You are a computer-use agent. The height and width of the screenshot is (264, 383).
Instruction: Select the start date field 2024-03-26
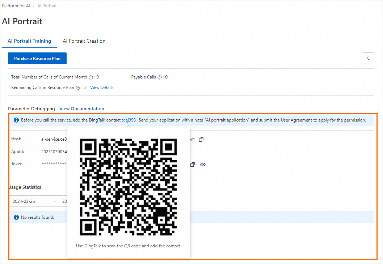(24, 201)
